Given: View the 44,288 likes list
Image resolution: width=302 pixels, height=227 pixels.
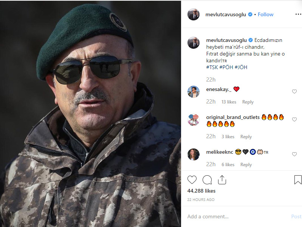Looking at the screenshot, I should click(201, 191).
